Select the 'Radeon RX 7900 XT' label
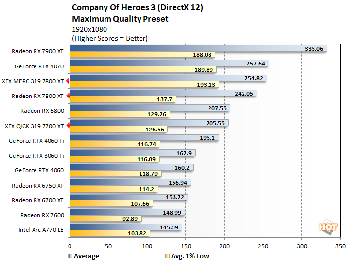 (37, 51)
